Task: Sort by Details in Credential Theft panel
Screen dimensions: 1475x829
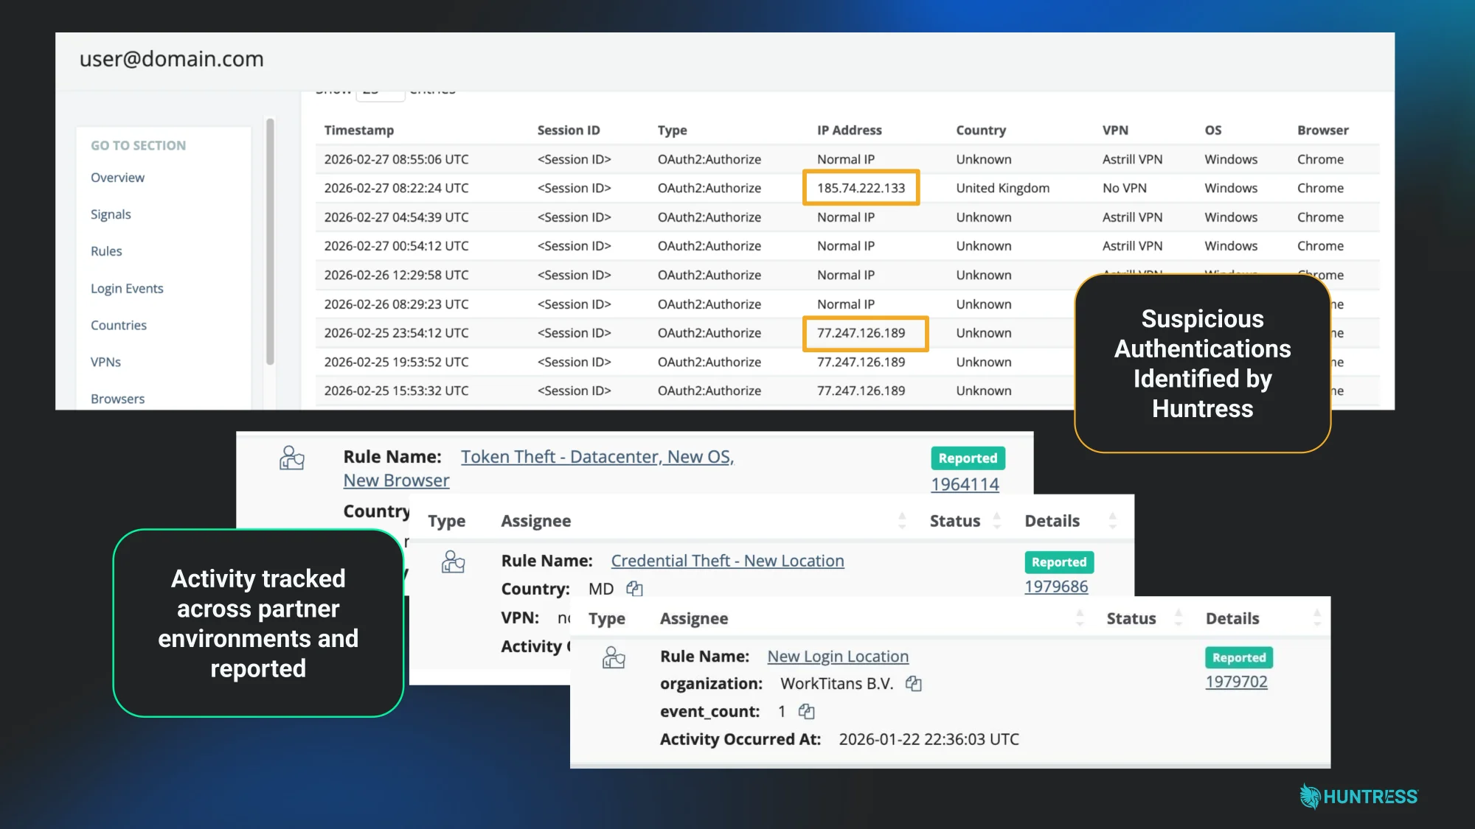Action: [1112, 521]
